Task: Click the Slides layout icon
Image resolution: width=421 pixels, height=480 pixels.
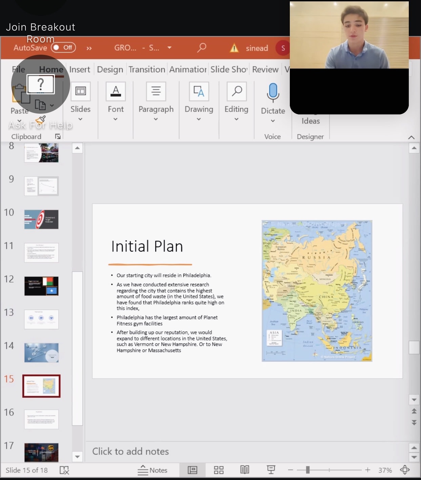Action: [x=81, y=91]
